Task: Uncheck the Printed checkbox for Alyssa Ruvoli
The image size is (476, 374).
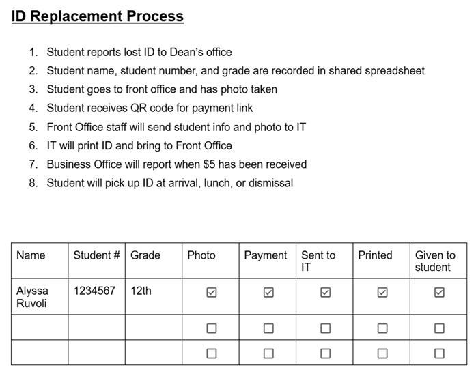Action: point(382,292)
